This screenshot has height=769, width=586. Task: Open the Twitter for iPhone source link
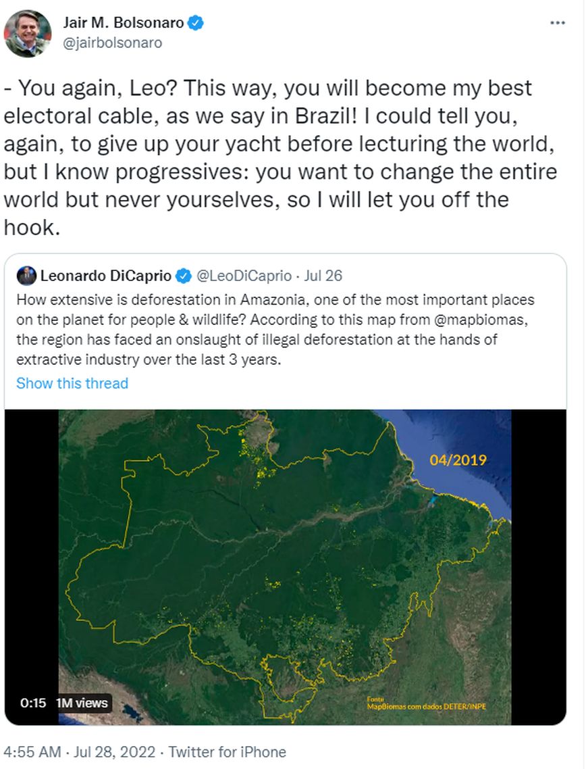click(x=227, y=751)
